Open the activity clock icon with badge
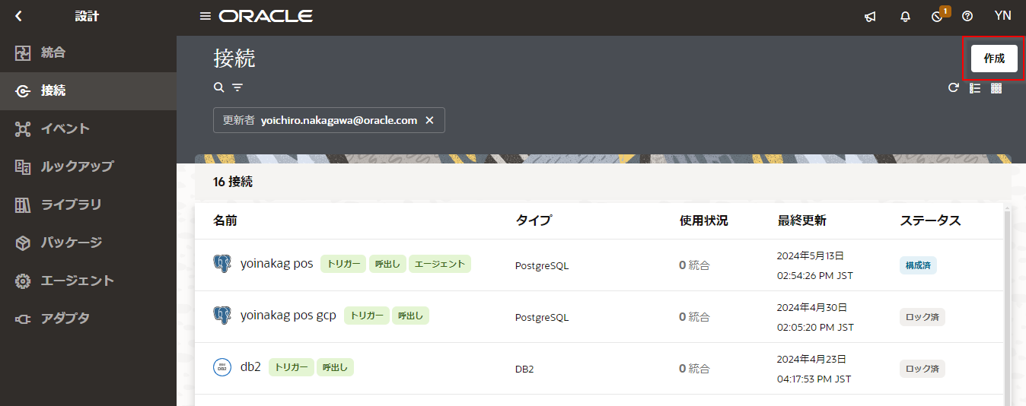This screenshot has width=1026, height=406. [938, 17]
